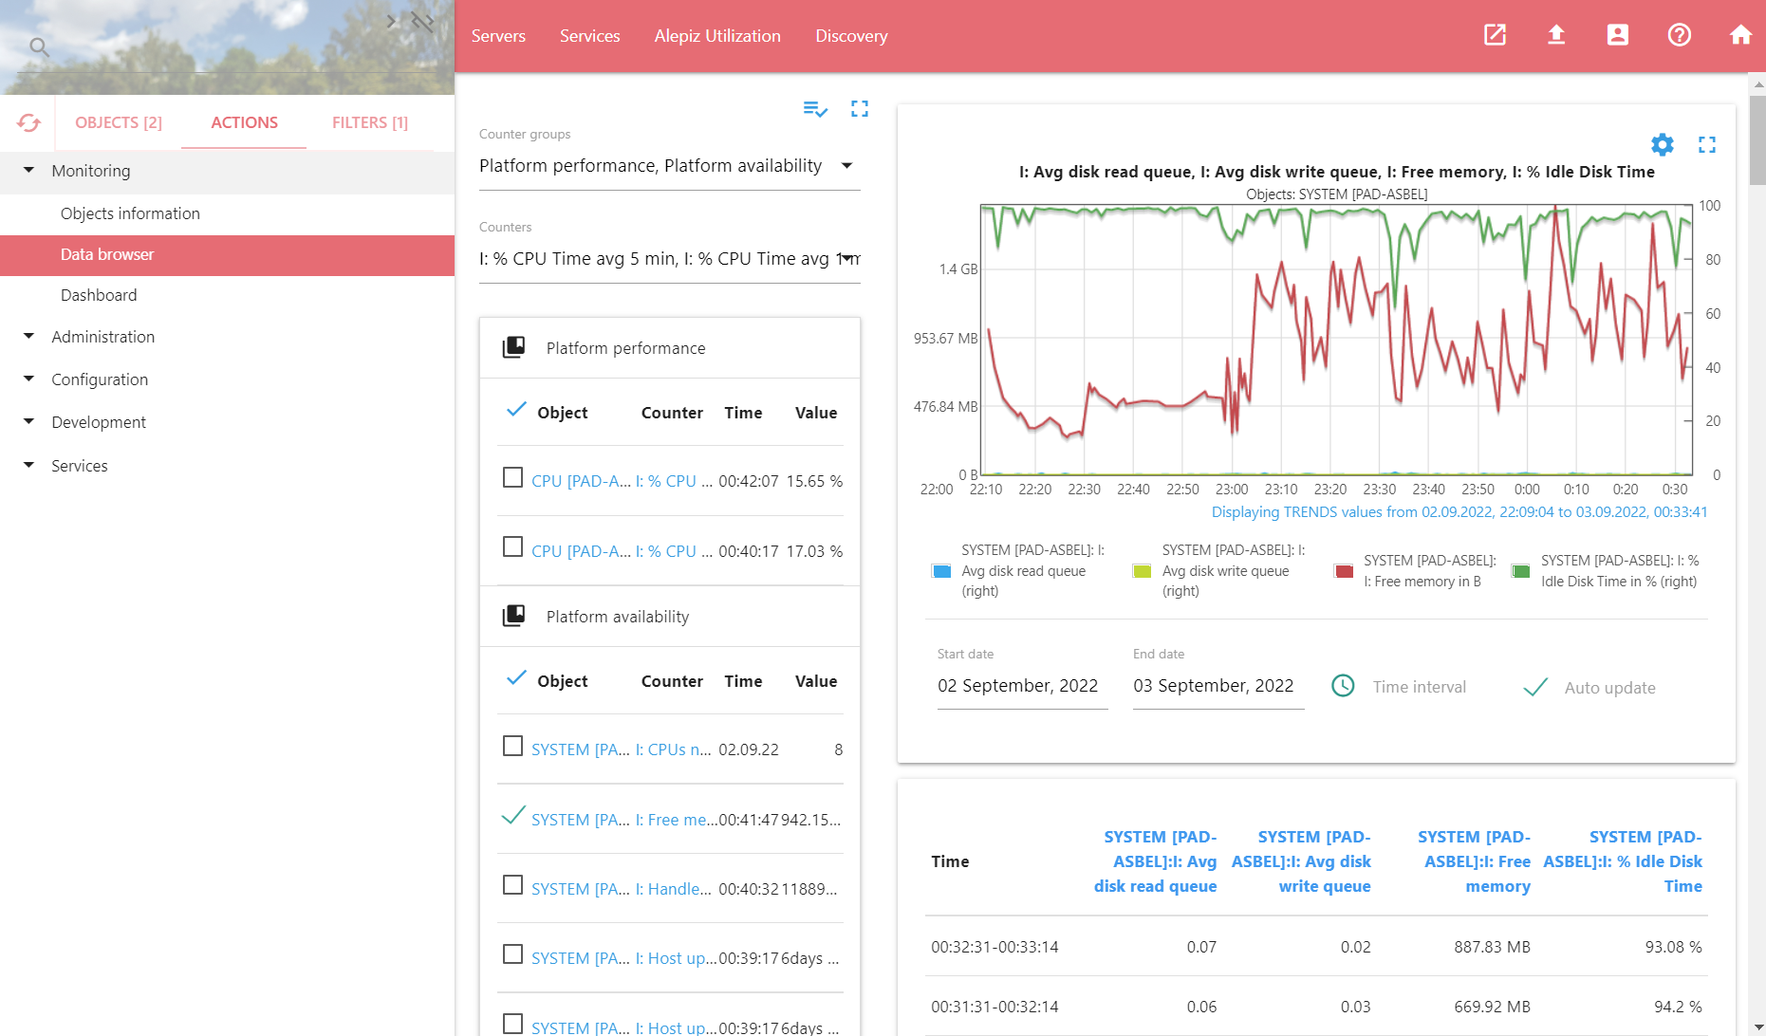Viewport: 1766px width, 1036px height.
Task: Click the red Free memory legend swatch
Action: coord(1343,571)
